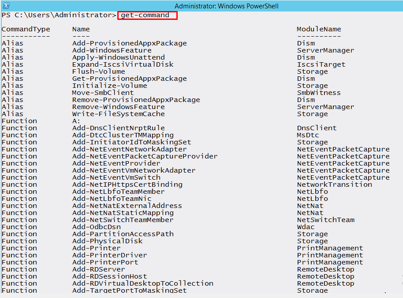Click the ServerManager module name beside Remove-WindowsFeature
Screen dimensions: 403x298
tap(325, 106)
